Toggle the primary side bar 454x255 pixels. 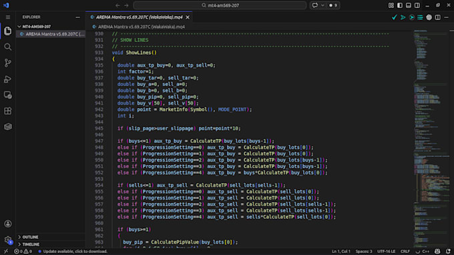tap(400, 5)
